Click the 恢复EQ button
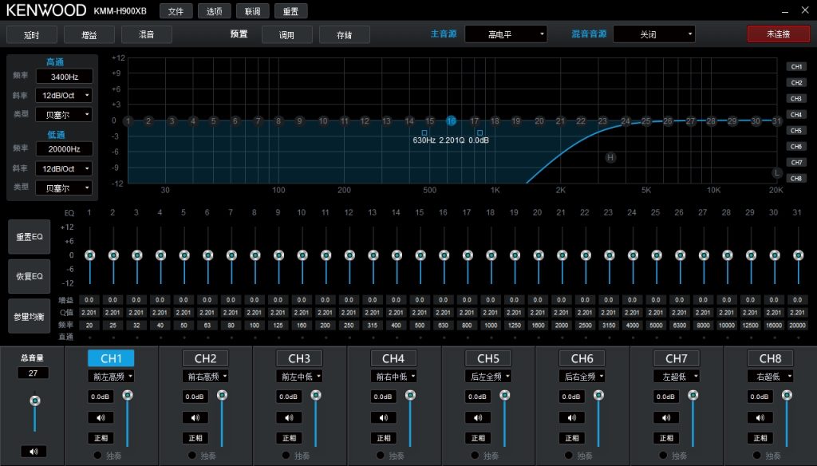The height and width of the screenshot is (466, 817). click(30, 276)
